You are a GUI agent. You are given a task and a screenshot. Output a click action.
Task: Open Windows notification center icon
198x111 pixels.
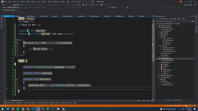(195, 109)
